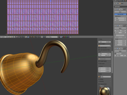Viewport: 127px width, 95px height.
Task: Show green channel only
Action: pos(66,37)
